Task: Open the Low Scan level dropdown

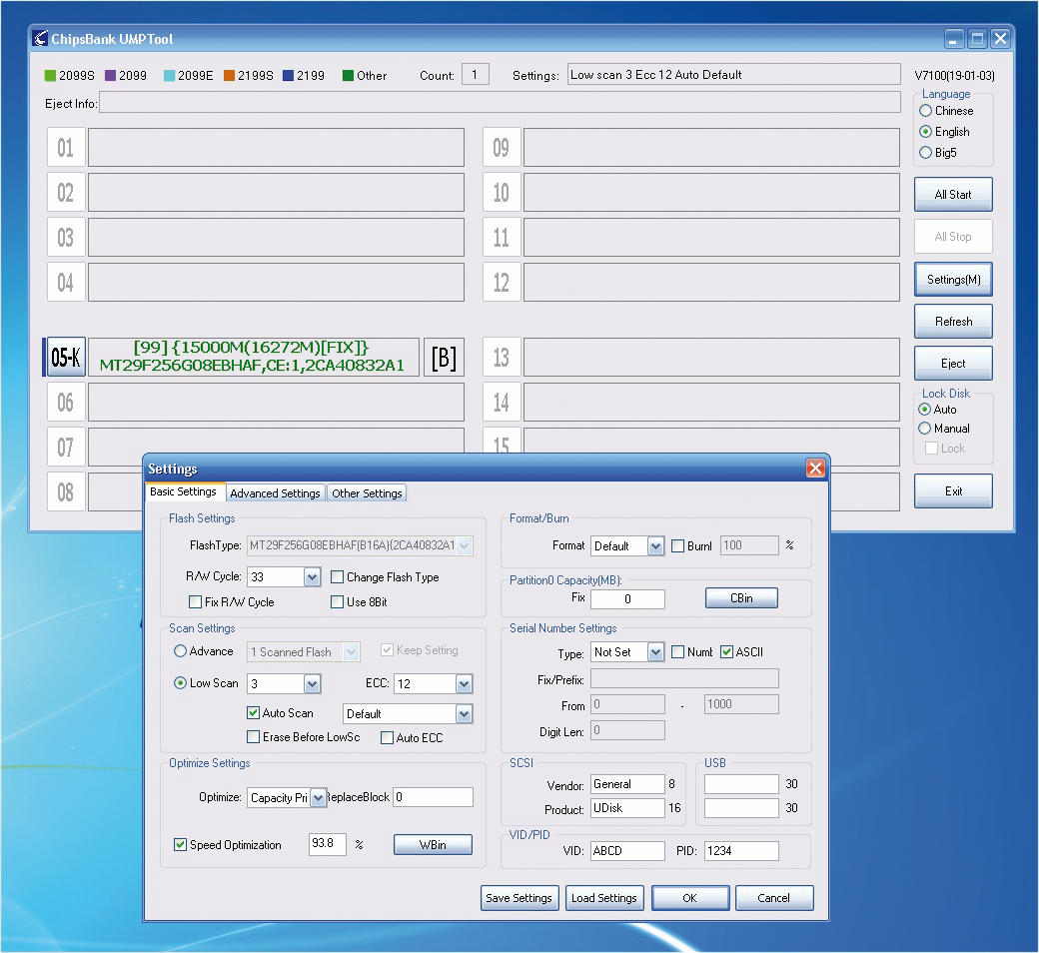Action: (x=312, y=684)
